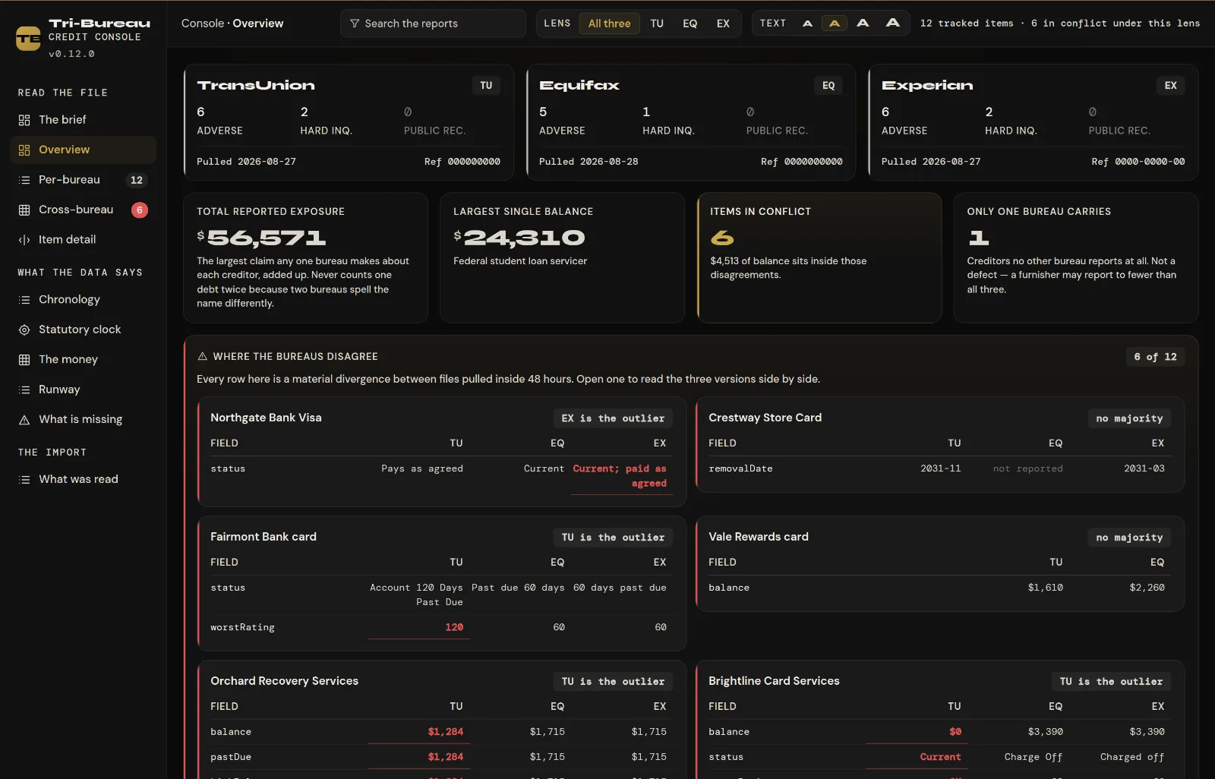Click the Tri-Bureau TE logo

pos(28,38)
